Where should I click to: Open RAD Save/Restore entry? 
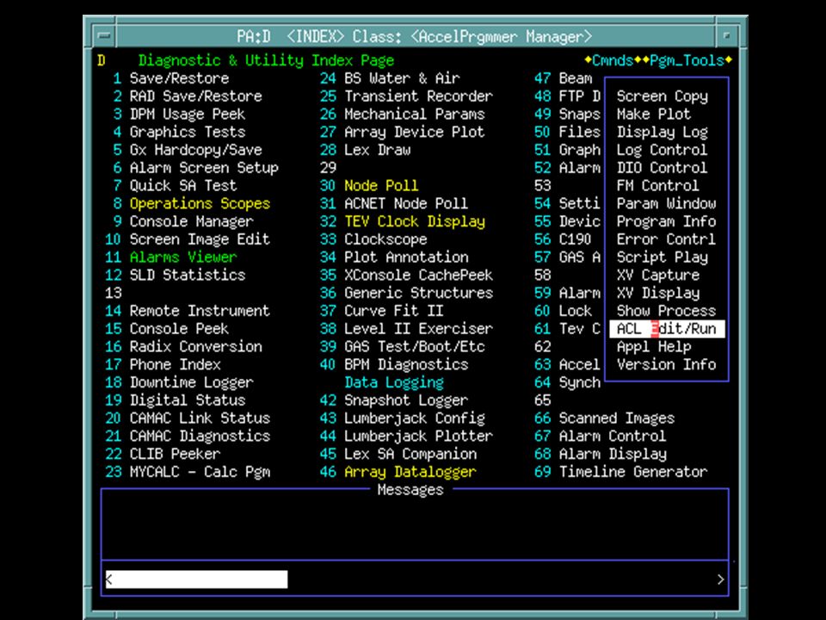point(195,96)
